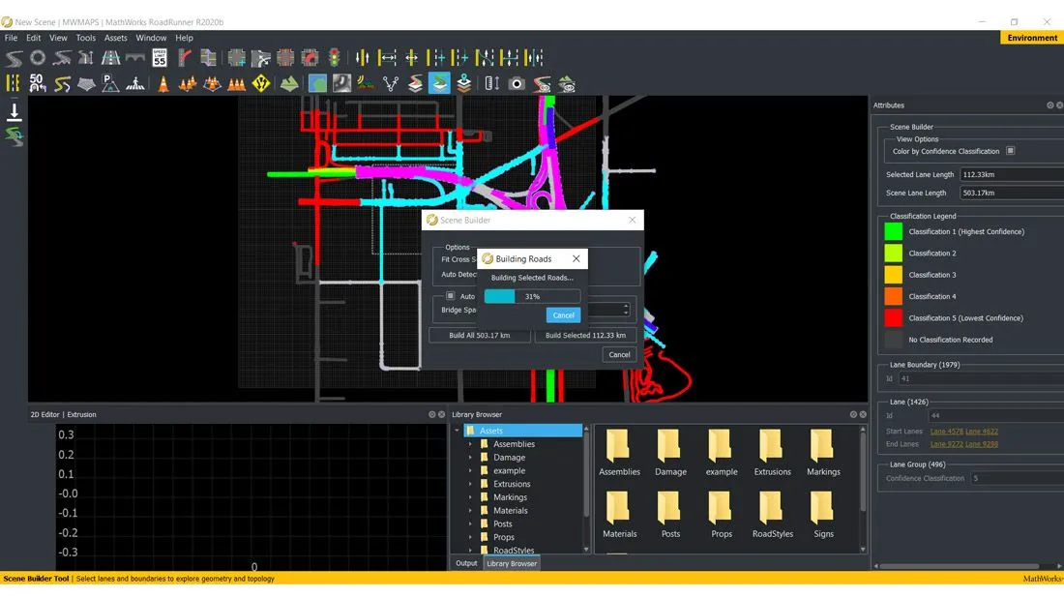
Task: Open the Signs folder thumbnail
Action: click(x=823, y=515)
